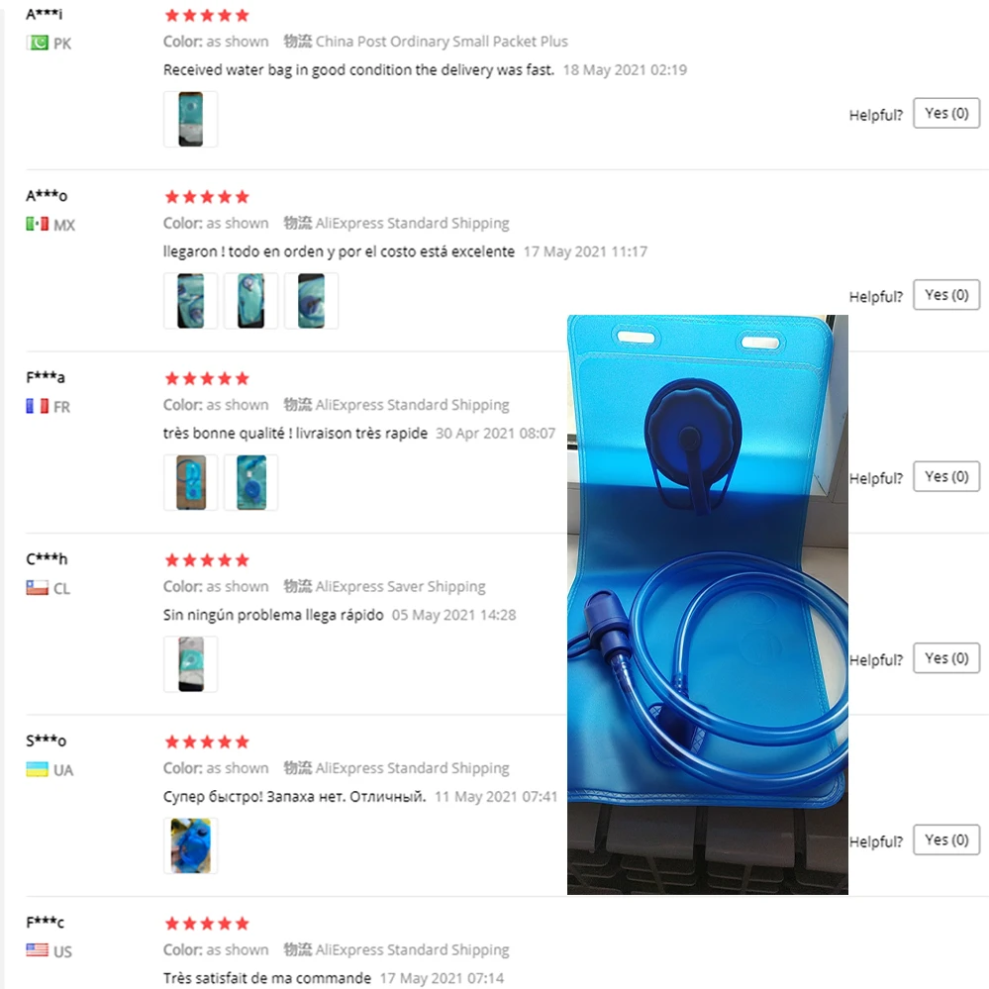Click the Ukraine flag icon beside UA

coord(38,769)
